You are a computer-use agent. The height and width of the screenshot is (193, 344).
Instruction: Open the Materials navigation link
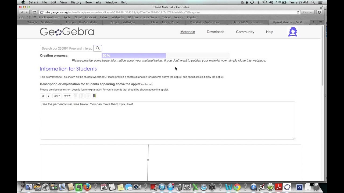188,32
